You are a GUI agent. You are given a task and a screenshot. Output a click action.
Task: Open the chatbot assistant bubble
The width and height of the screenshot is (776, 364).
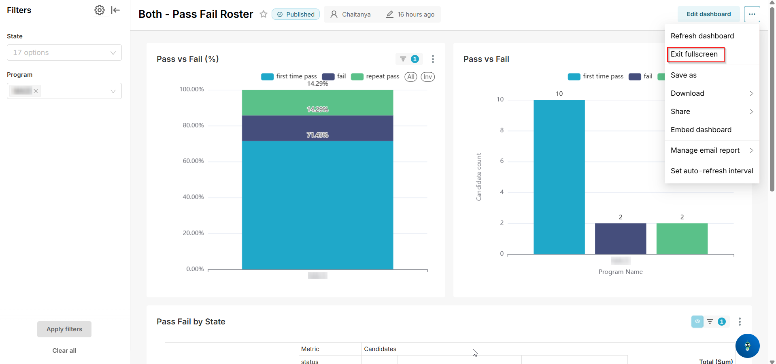747,346
